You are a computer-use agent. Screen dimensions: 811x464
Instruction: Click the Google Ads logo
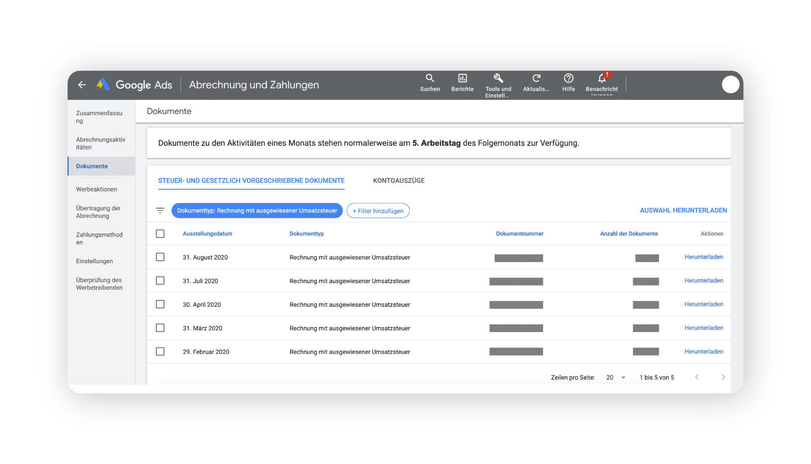tap(134, 85)
